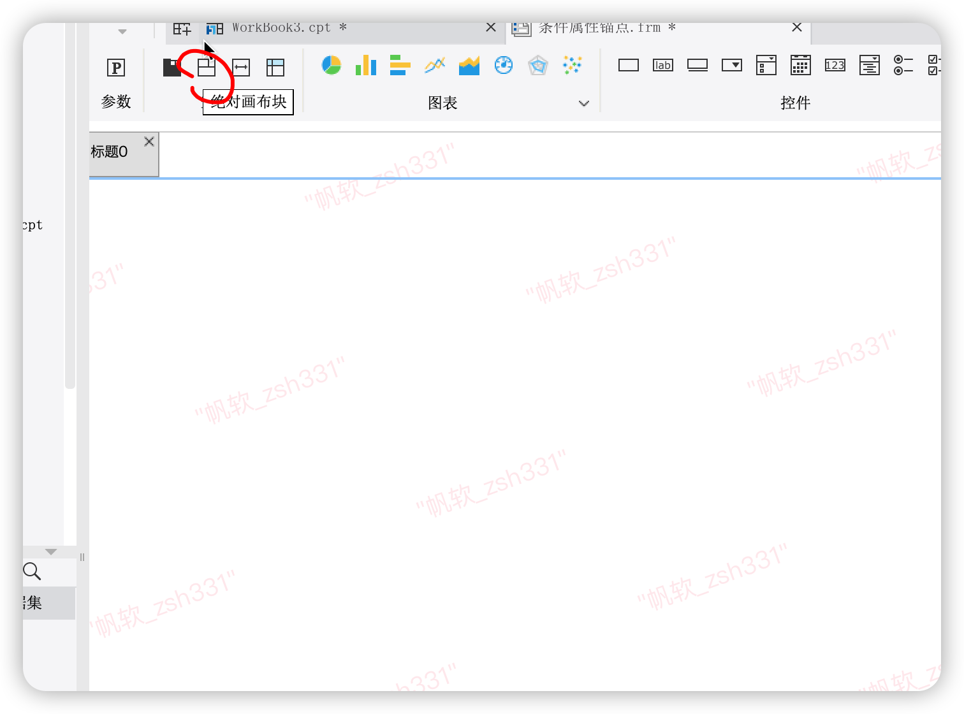Expand more chart types chevron
964x714 pixels.
tap(584, 103)
